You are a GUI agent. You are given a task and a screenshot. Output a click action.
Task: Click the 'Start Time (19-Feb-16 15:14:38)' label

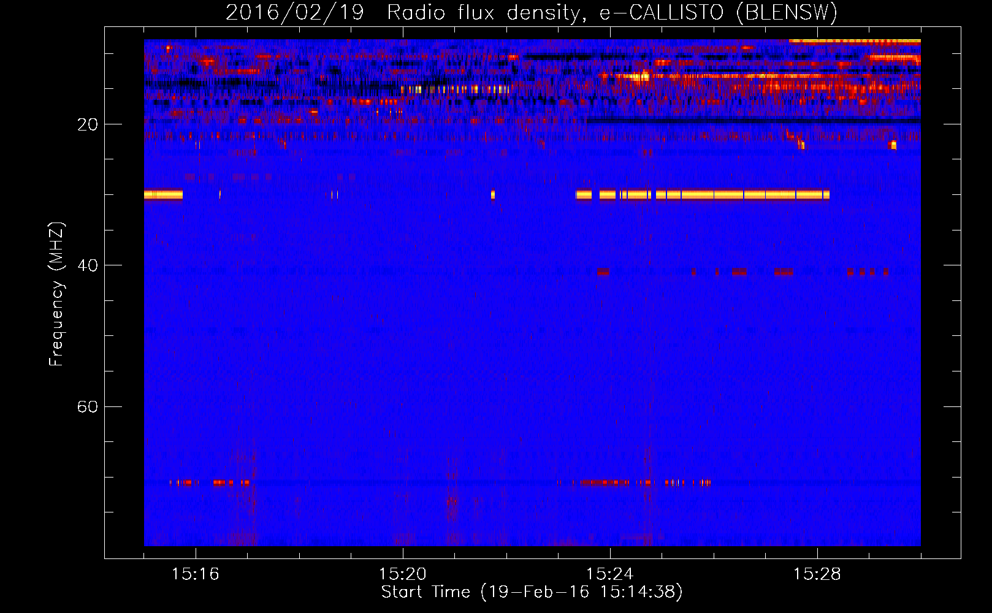pyautogui.click(x=532, y=592)
